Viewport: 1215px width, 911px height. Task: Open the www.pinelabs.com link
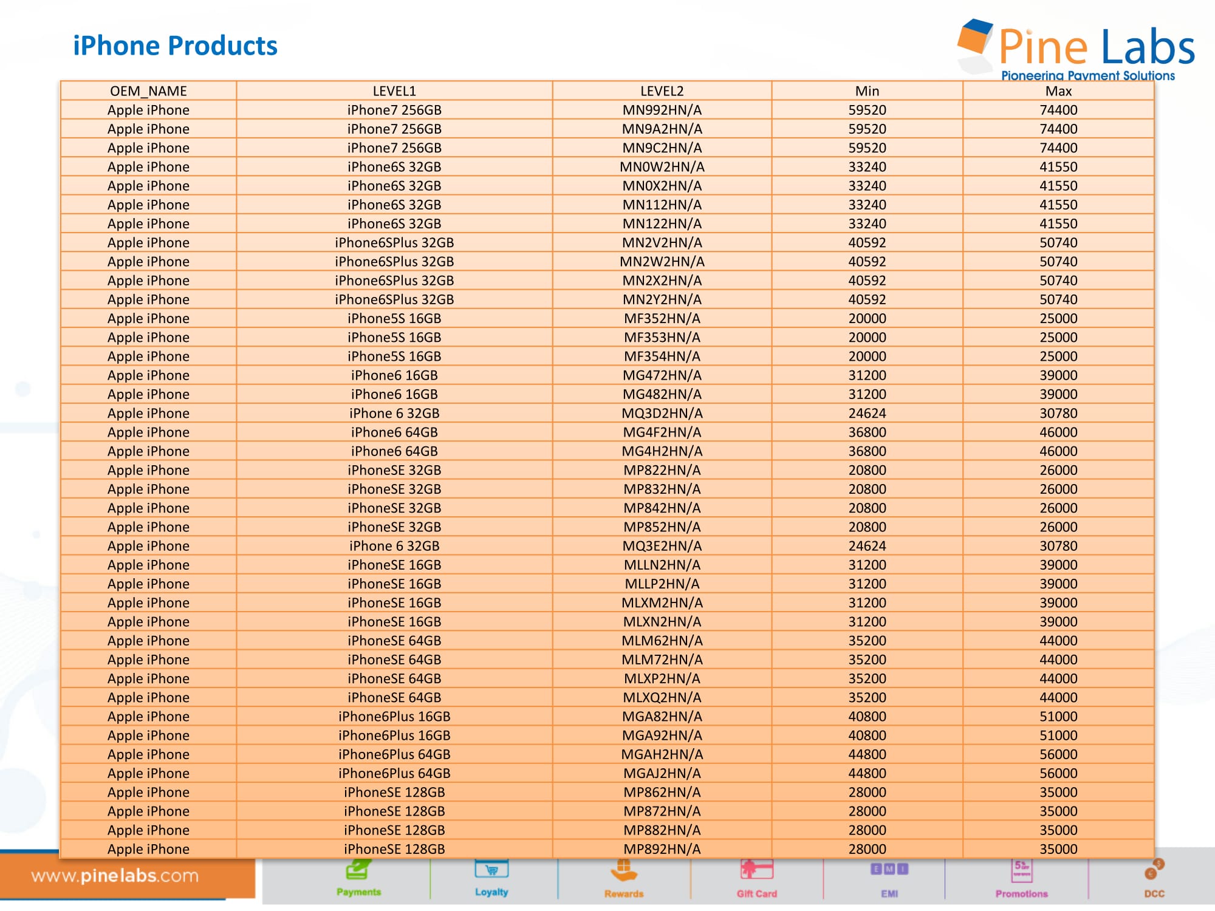click(115, 876)
